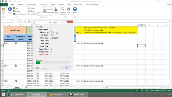Open the REVIEW ribbon tab
The image size is (172, 97).
(x=61, y=5)
